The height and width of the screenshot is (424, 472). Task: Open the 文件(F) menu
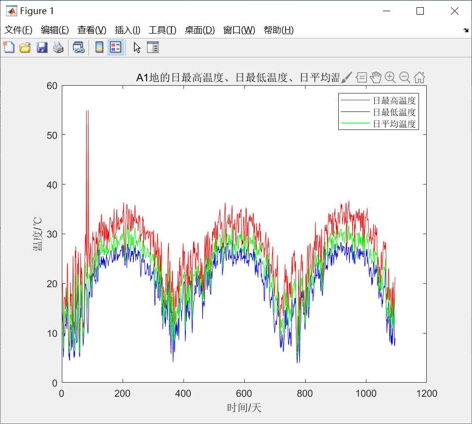pyautogui.click(x=18, y=30)
